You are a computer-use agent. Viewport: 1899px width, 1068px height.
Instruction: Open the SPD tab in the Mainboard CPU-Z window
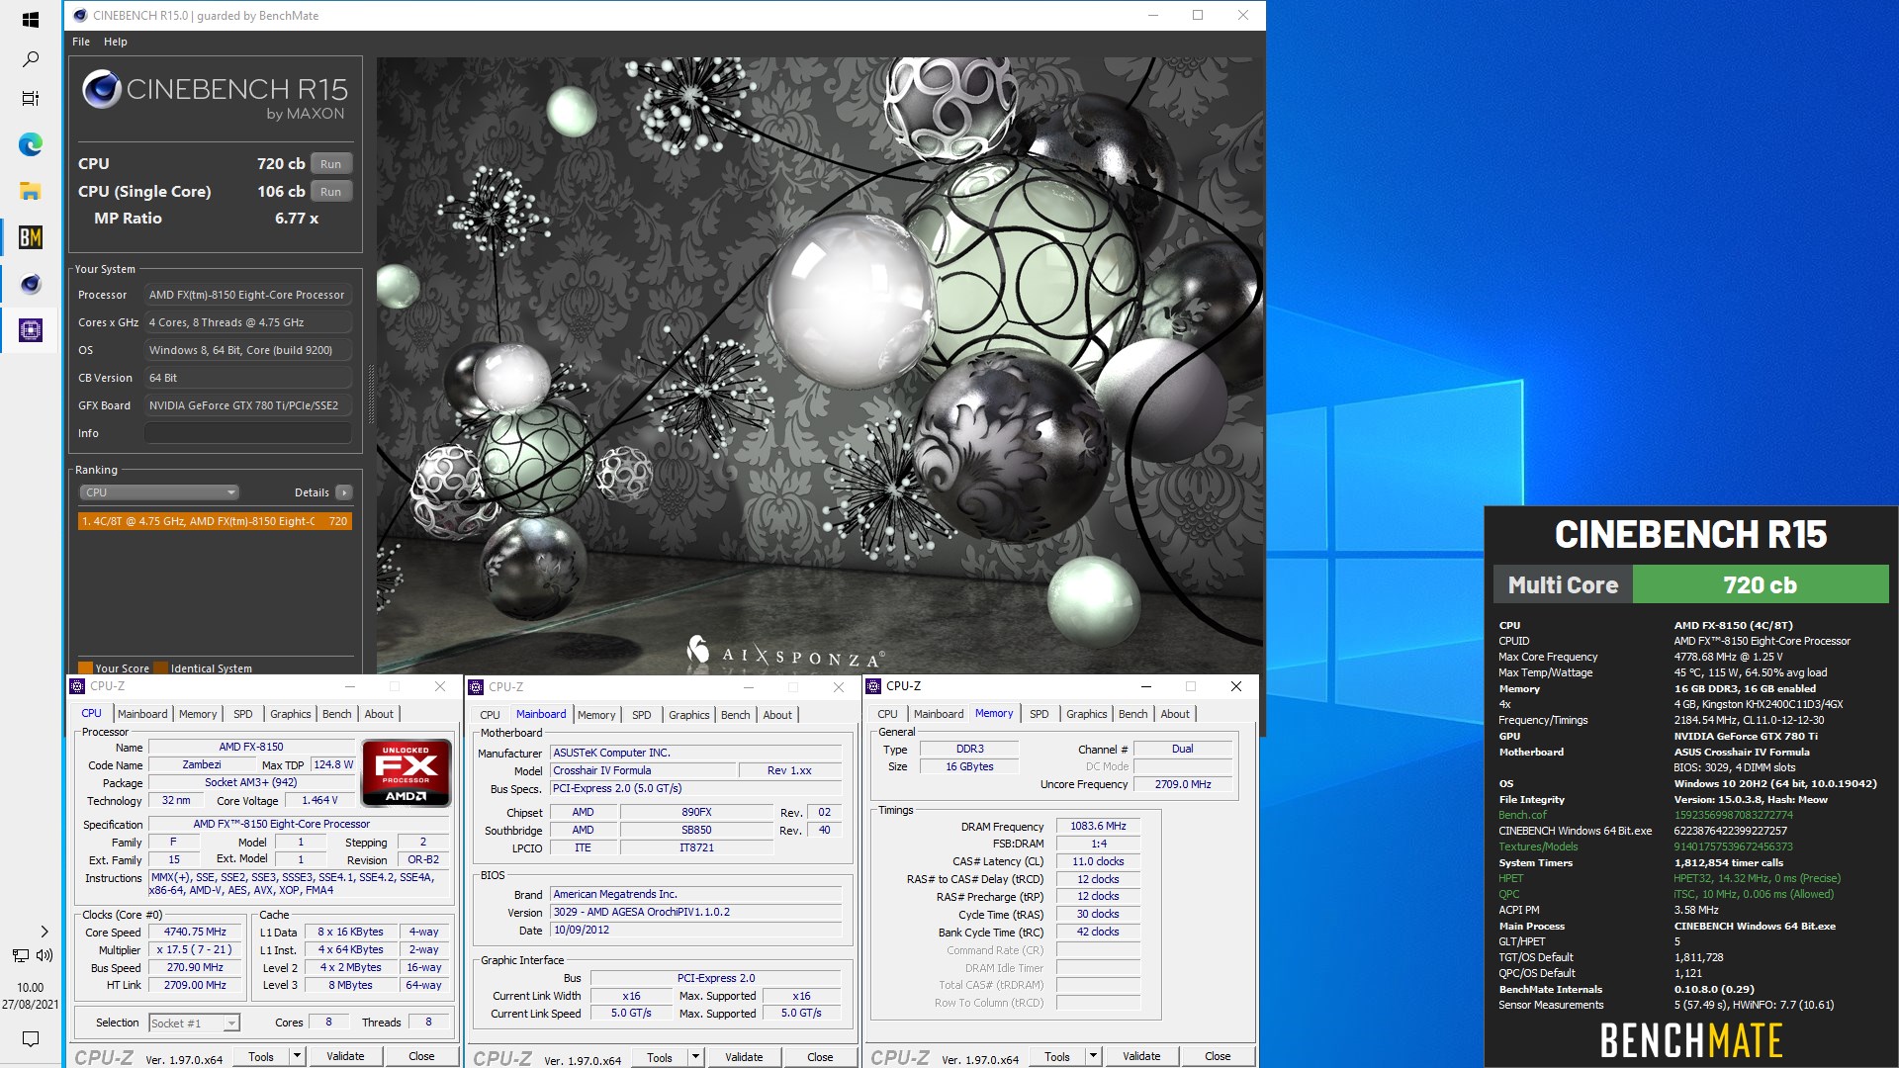(x=642, y=715)
